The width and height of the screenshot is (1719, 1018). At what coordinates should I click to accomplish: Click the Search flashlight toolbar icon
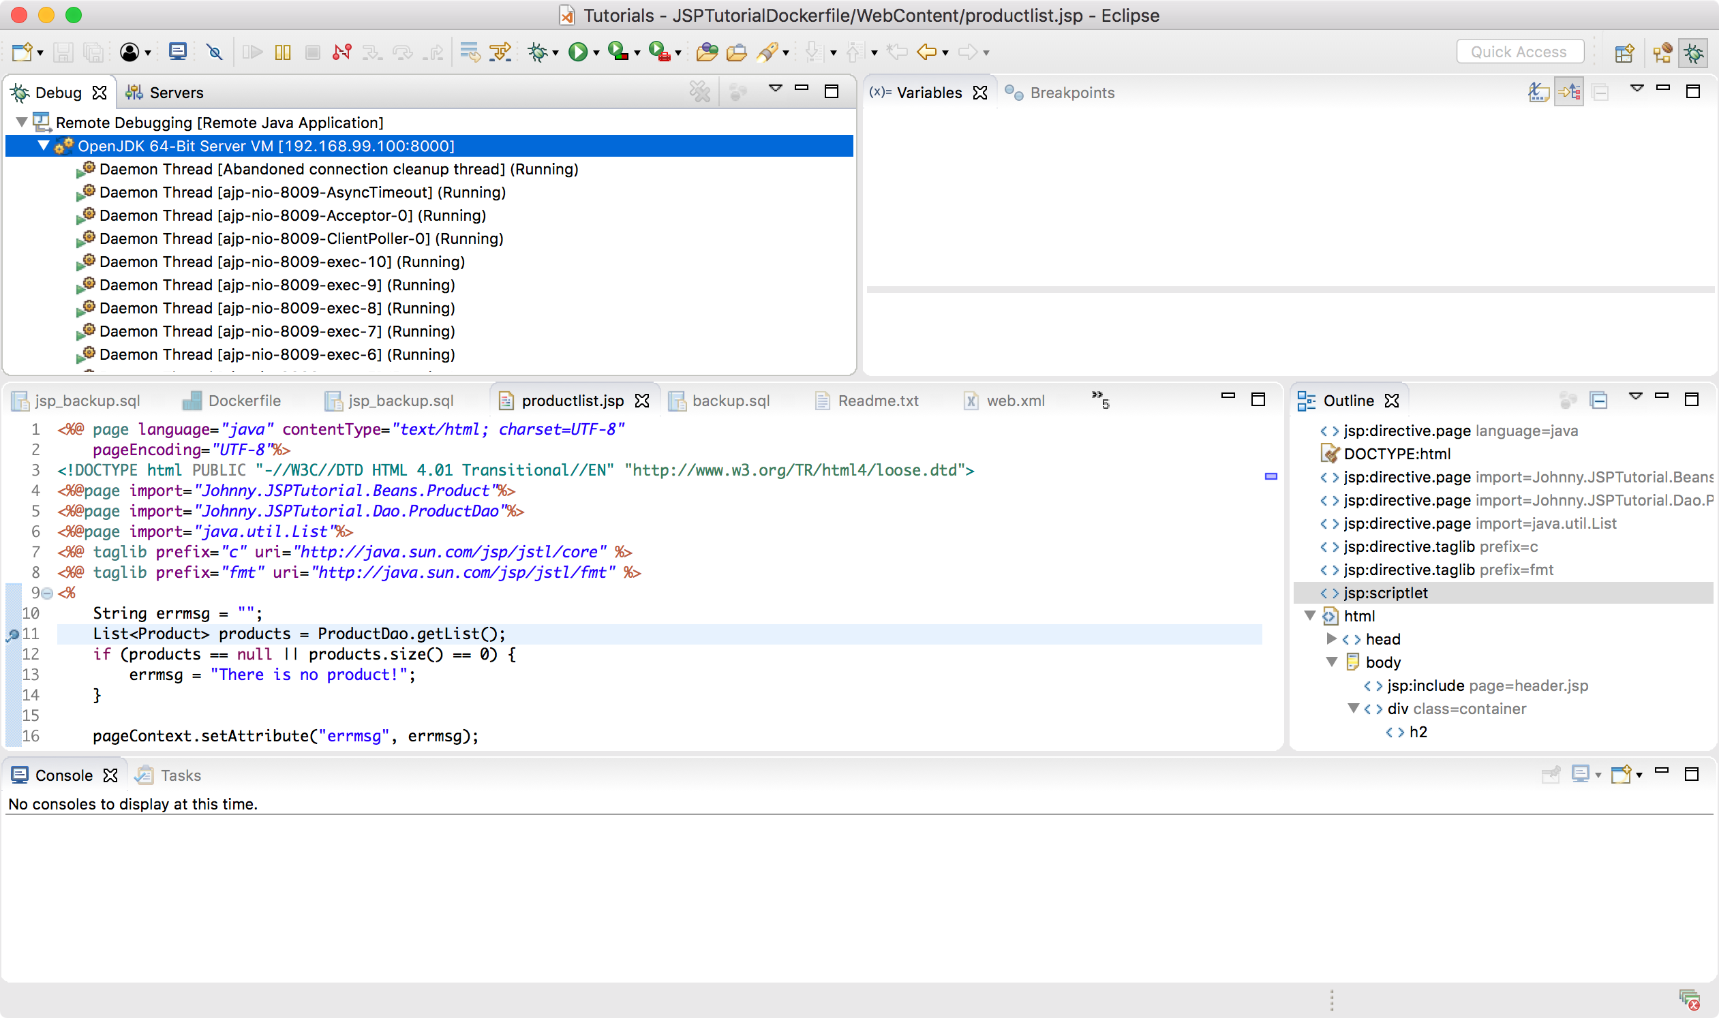point(767,52)
